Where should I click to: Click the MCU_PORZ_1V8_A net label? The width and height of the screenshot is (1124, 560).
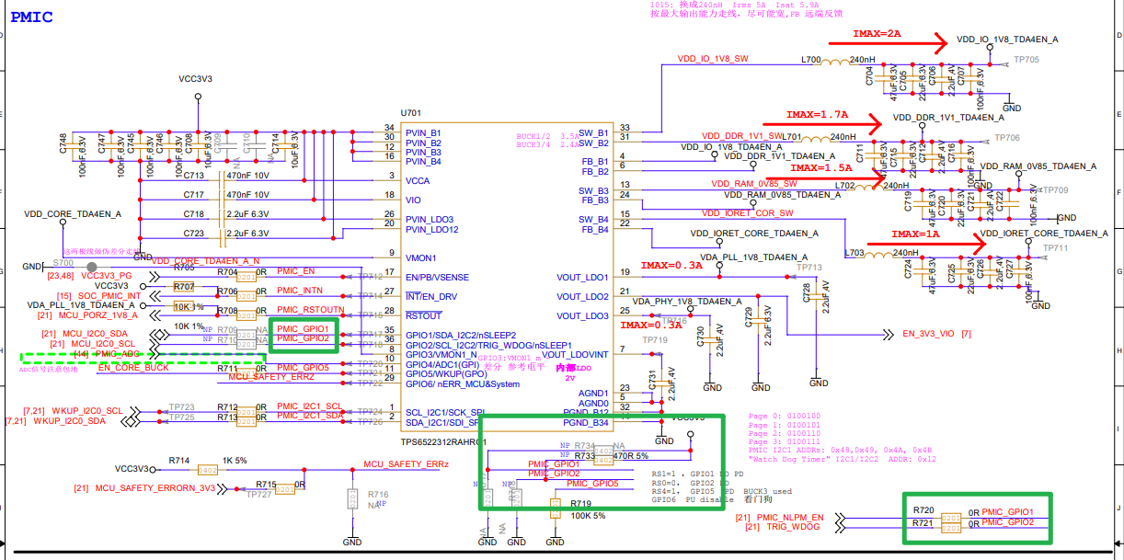[98, 314]
